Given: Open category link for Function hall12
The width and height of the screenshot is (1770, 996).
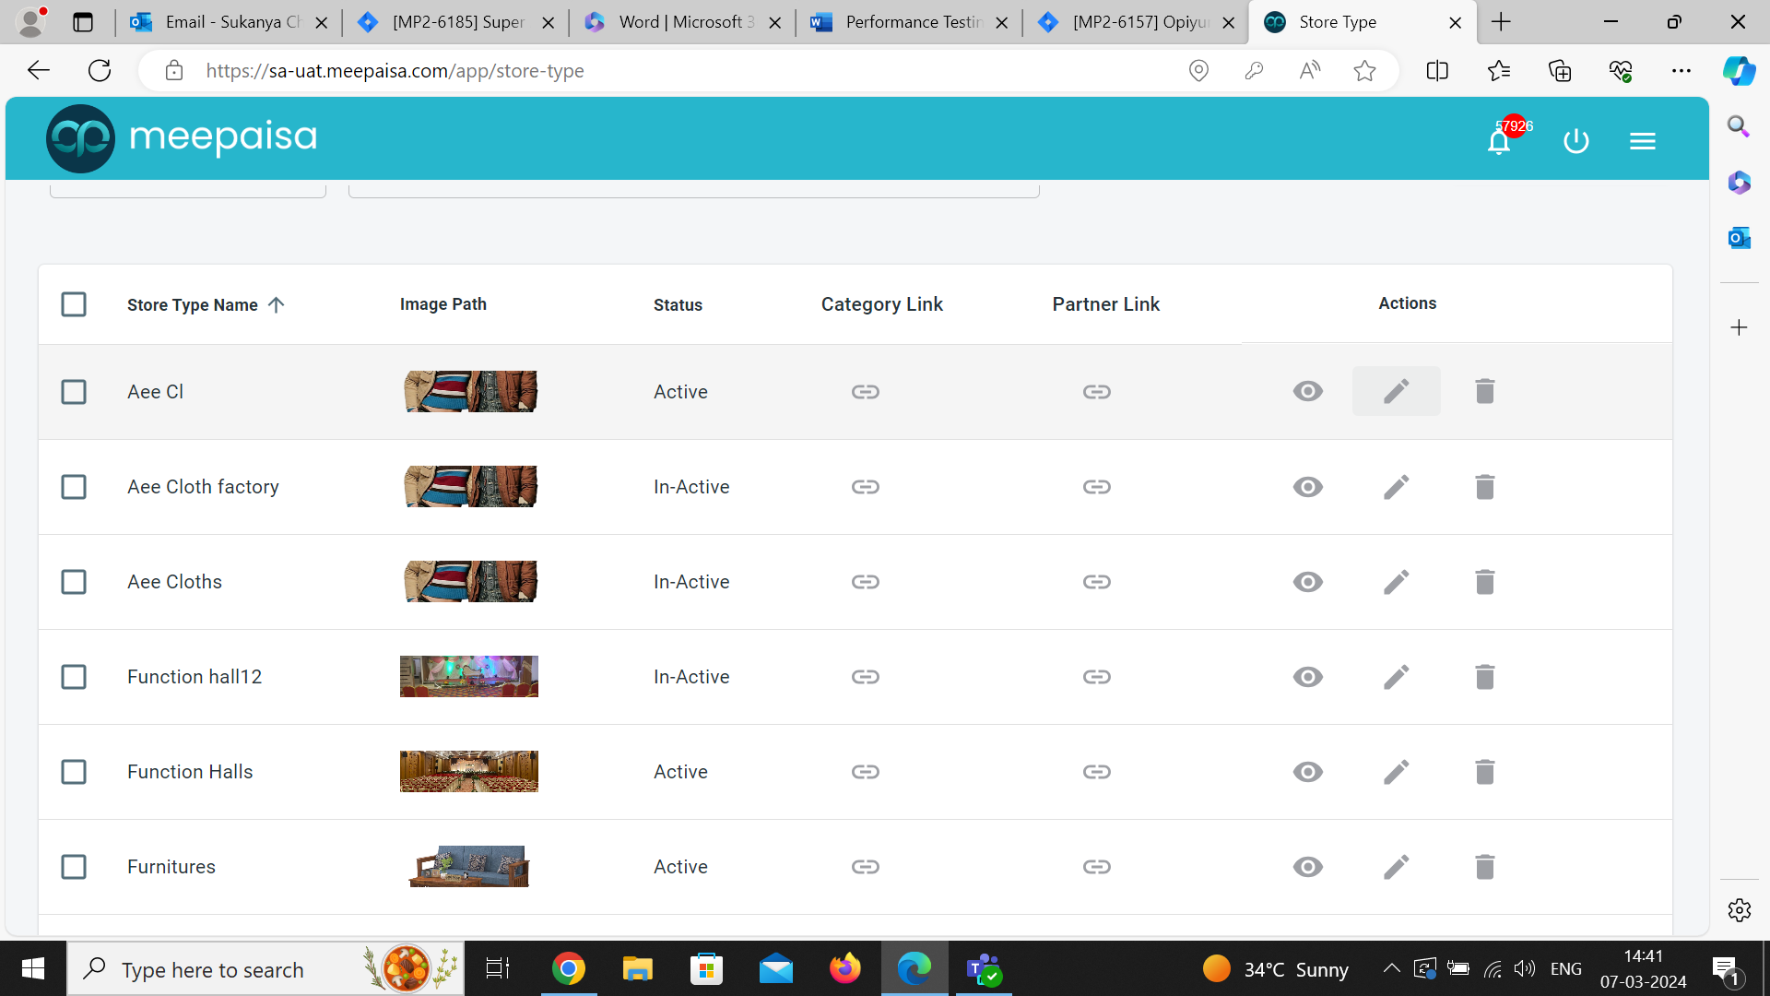Looking at the screenshot, I should coord(866,677).
